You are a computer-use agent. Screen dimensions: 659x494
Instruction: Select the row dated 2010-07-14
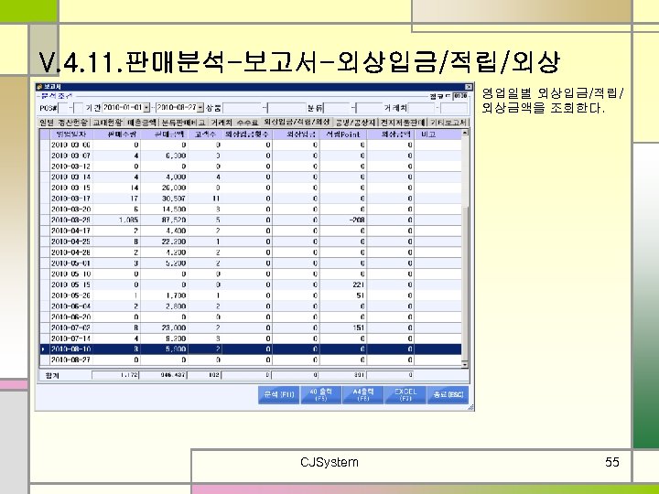[x=251, y=338]
